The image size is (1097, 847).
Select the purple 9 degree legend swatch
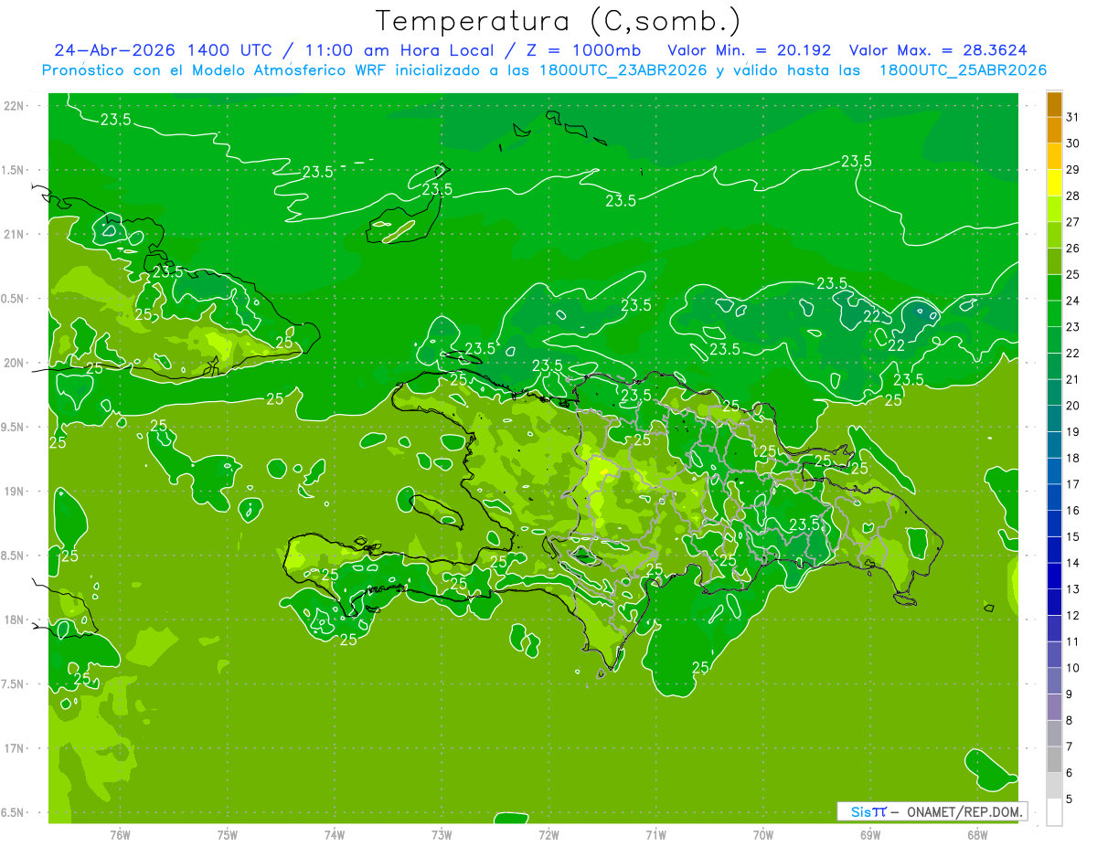click(1054, 681)
